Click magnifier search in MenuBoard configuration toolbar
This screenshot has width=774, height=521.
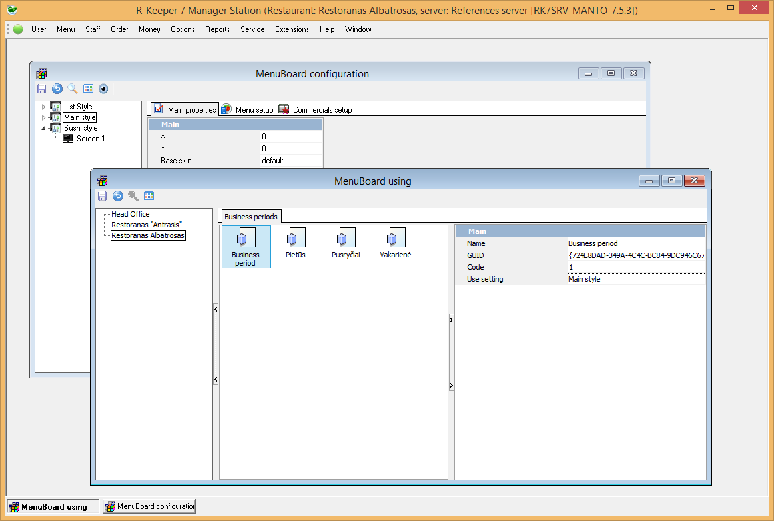click(x=73, y=89)
